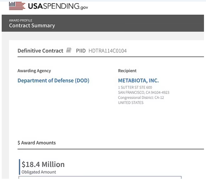Image resolution: width=206 pixels, height=179 pixels.
Task: Click the Definitive Contract heading
Action: 40,51
